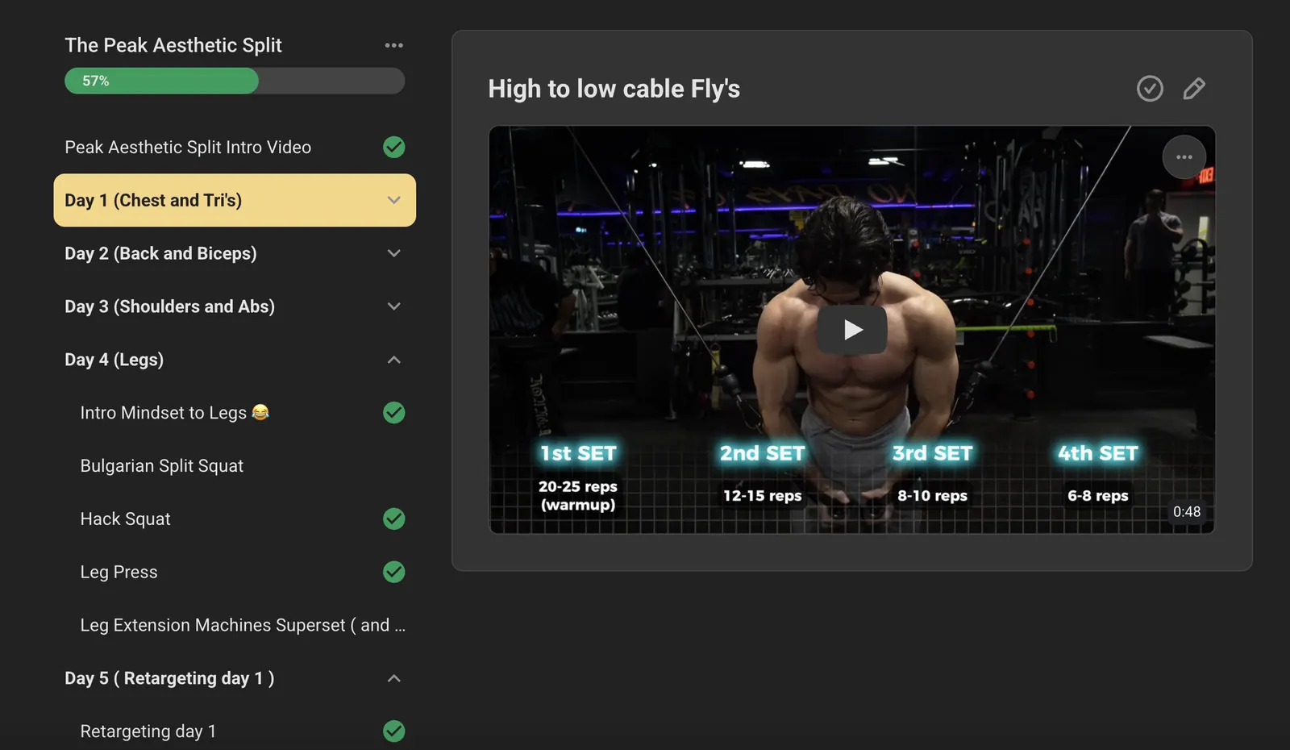Open the Retargeting day 1 lesson
Screen dimensions: 1290x750
point(148,731)
